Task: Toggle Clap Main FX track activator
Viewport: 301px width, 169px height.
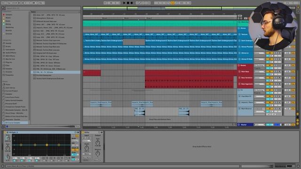Action: (x=269, y=96)
